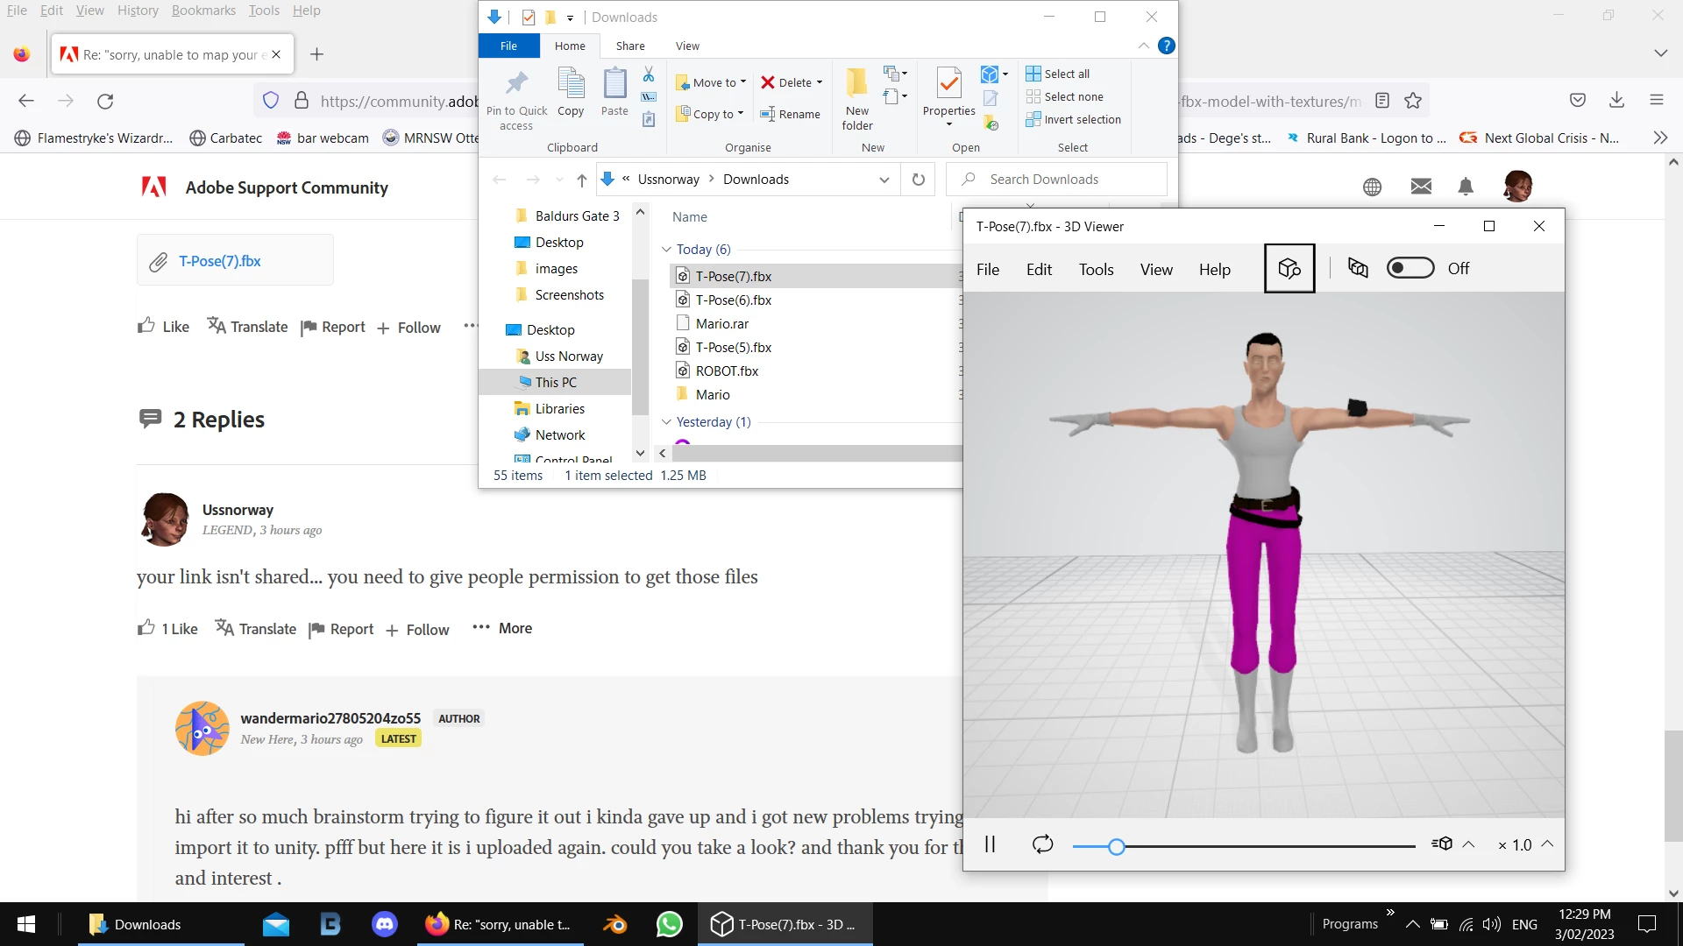Collapse the Today (6) file group
This screenshot has width=1683, height=946.
click(x=666, y=250)
